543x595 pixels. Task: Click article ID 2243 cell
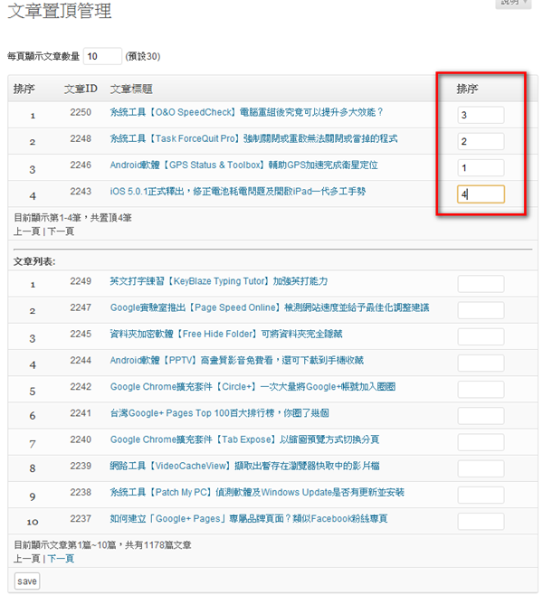click(81, 192)
